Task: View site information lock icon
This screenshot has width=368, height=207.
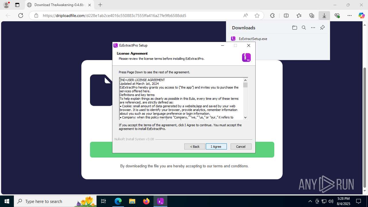Action: [36, 16]
